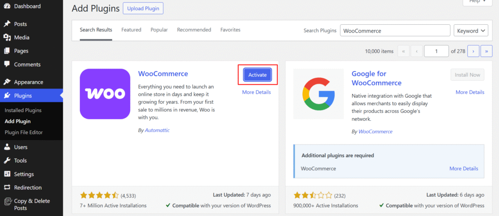Click the Upload Plugin button
Viewport: 499px width, 216px height.
click(143, 9)
